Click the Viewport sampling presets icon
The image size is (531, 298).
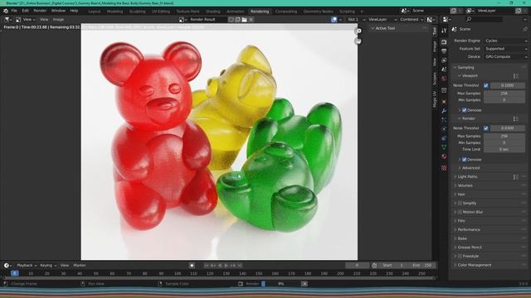515,76
